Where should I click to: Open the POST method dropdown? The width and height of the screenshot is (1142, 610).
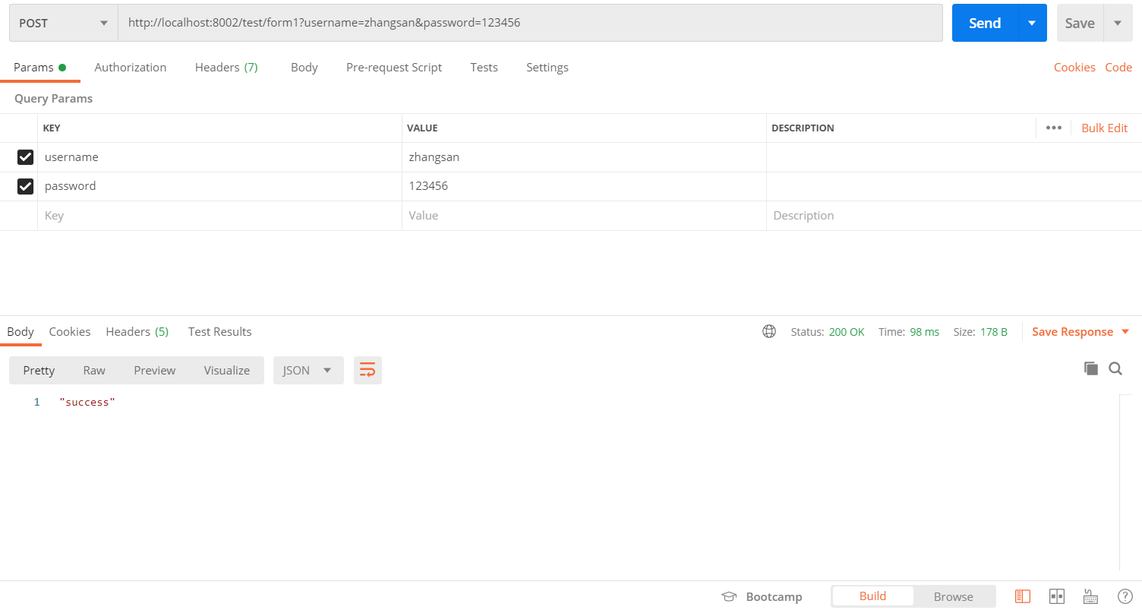pyautogui.click(x=64, y=23)
